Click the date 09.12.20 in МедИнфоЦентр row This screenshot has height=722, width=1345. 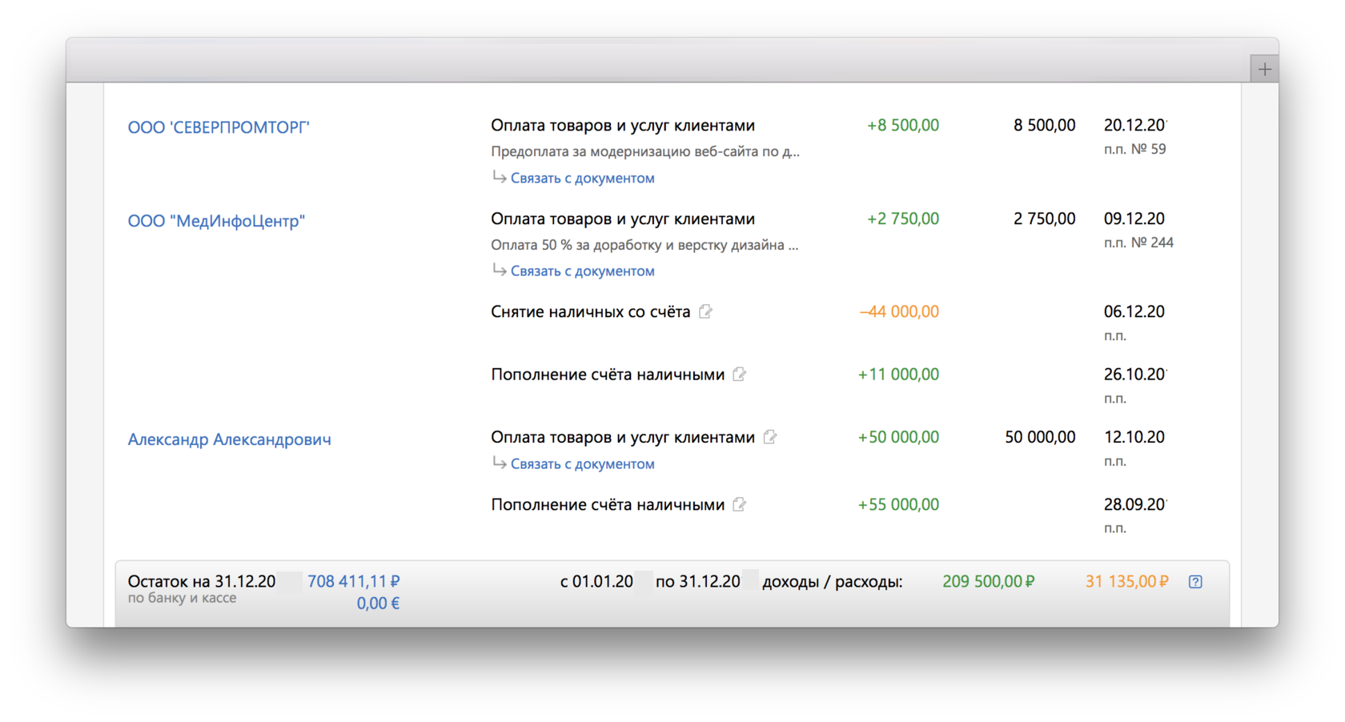pyautogui.click(x=1134, y=219)
